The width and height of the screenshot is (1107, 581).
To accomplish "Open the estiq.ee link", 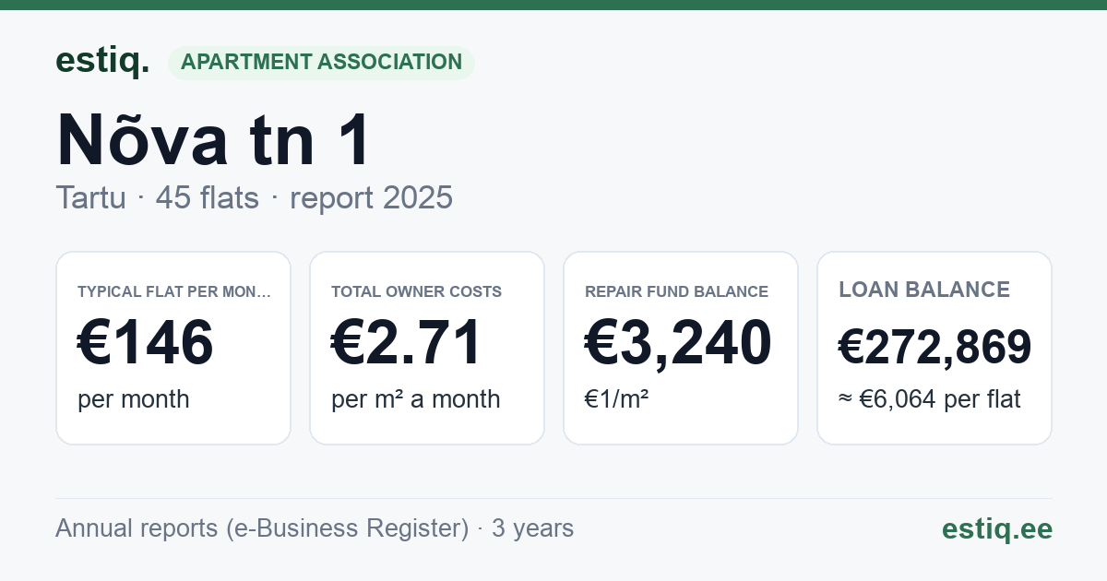I will [x=997, y=528].
